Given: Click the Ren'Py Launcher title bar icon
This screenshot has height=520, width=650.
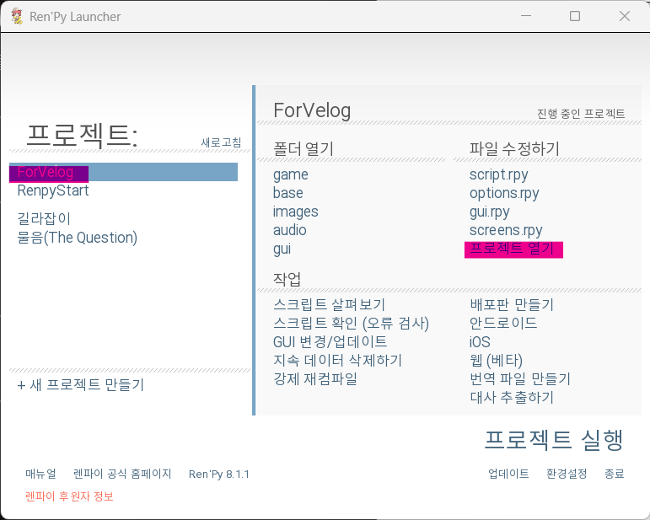Looking at the screenshot, I should [17, 16].
